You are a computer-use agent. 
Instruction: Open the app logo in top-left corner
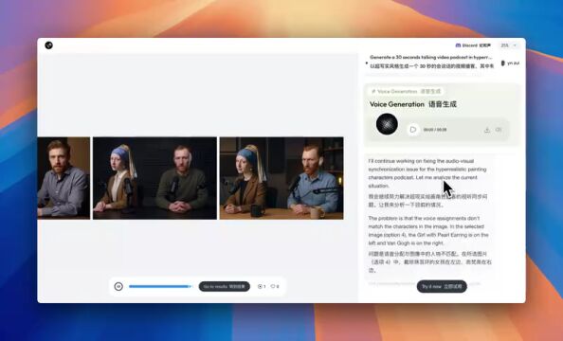pyautogui.click(x=49, y=45)
